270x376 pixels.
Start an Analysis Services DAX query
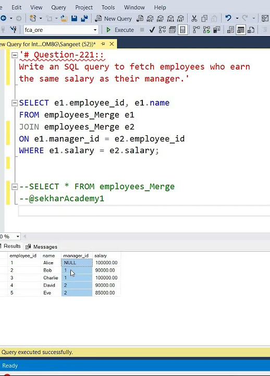click(180, 18)
